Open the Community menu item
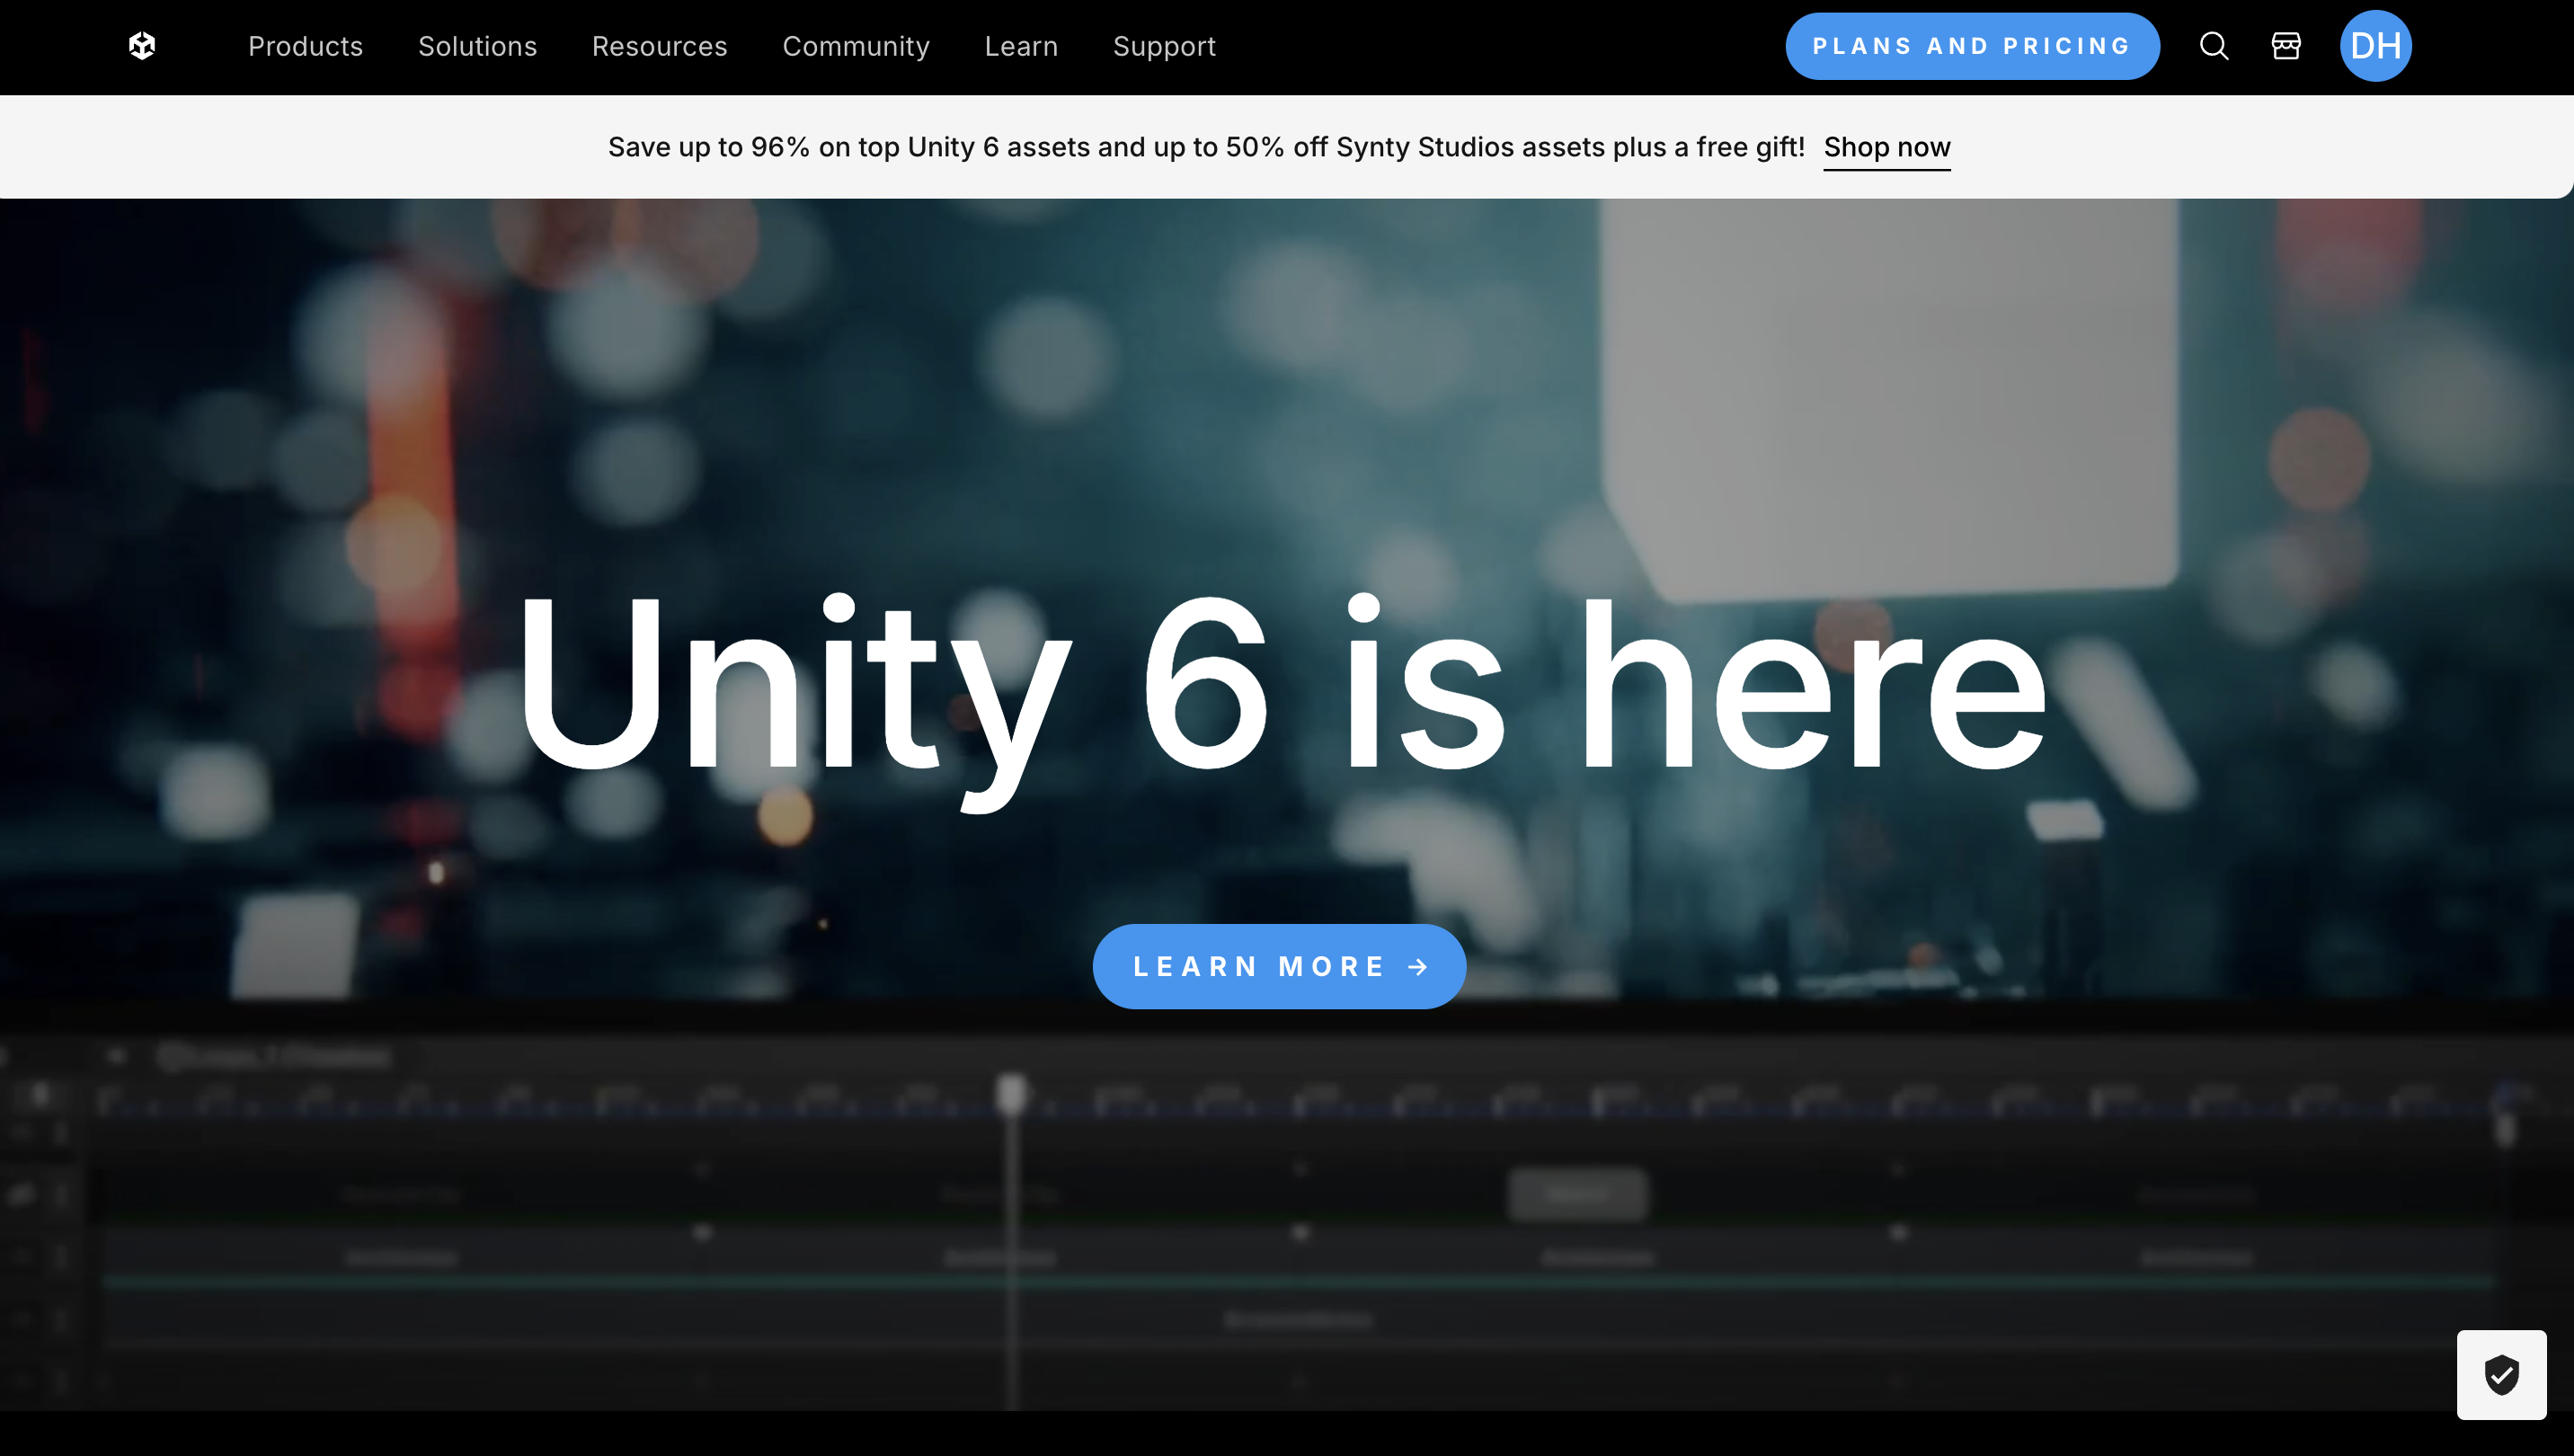 point(856,46)
